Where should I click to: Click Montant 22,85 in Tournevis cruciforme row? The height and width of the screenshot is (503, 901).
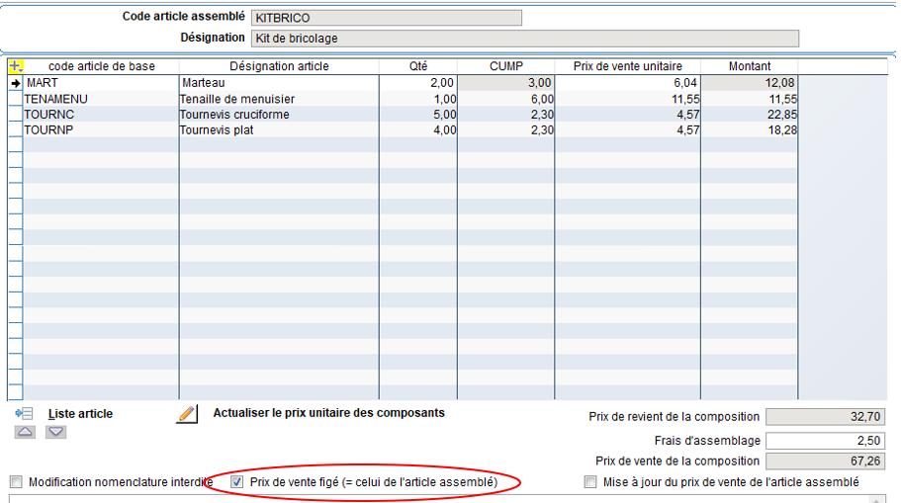coord(750,115)
